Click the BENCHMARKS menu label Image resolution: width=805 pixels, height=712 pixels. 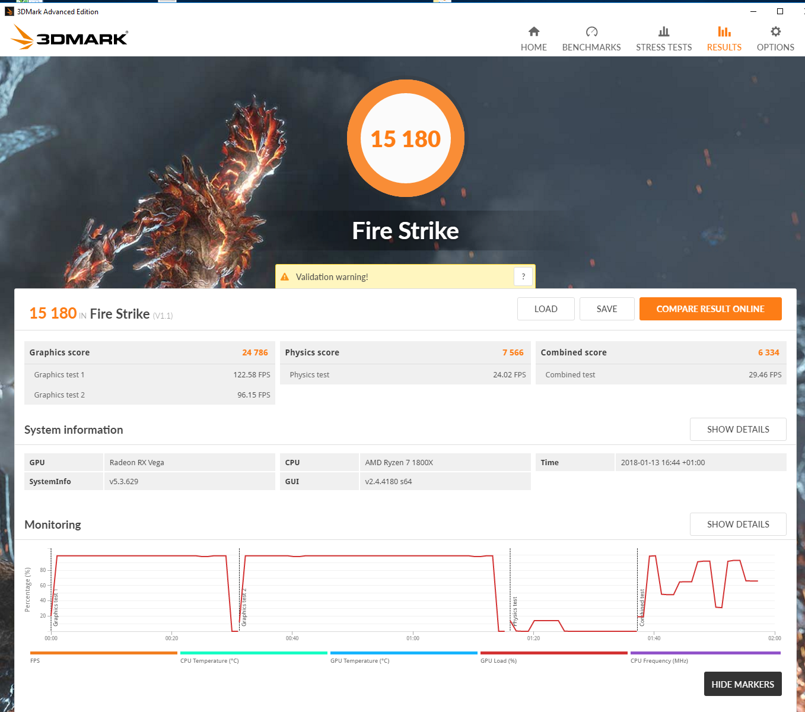[x=591, y=47]
